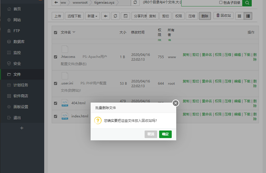Click the gear icon beside 面板设置

9,107
